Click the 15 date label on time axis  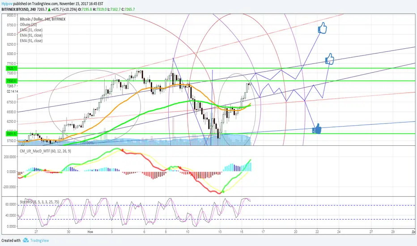242,232
